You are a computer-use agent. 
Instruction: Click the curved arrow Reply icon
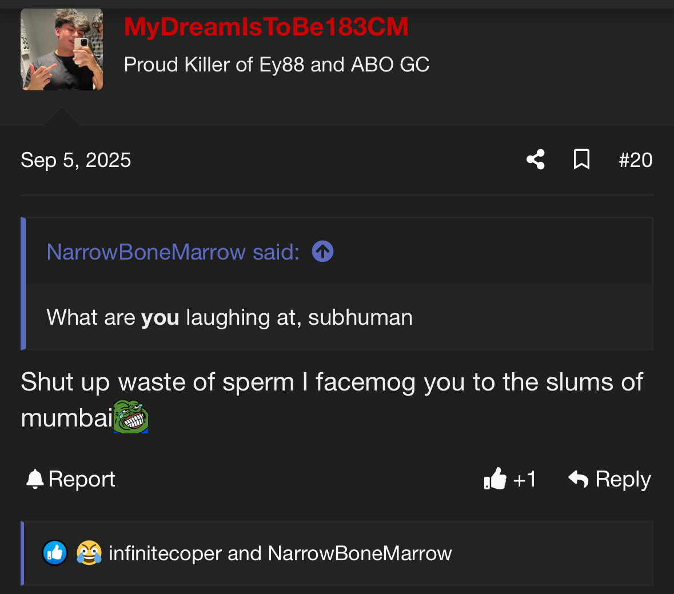point(579,479)
